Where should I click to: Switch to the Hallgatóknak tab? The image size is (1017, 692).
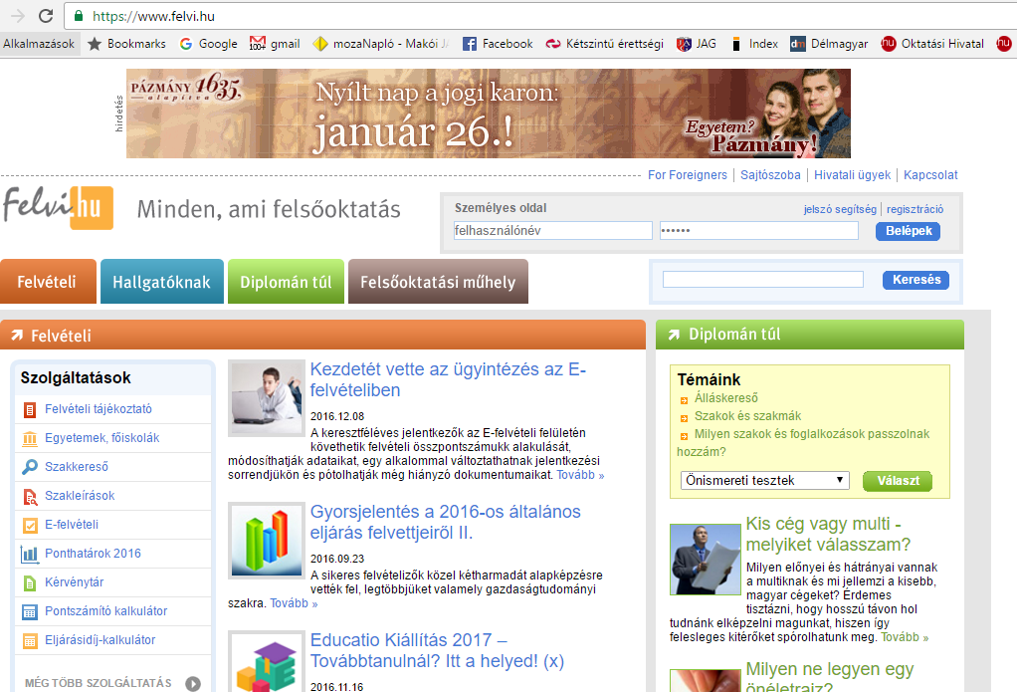[162, 282]
